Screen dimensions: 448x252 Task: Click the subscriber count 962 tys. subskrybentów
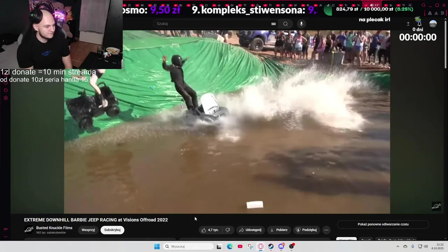pyautogui.click(x=51, y=233)
